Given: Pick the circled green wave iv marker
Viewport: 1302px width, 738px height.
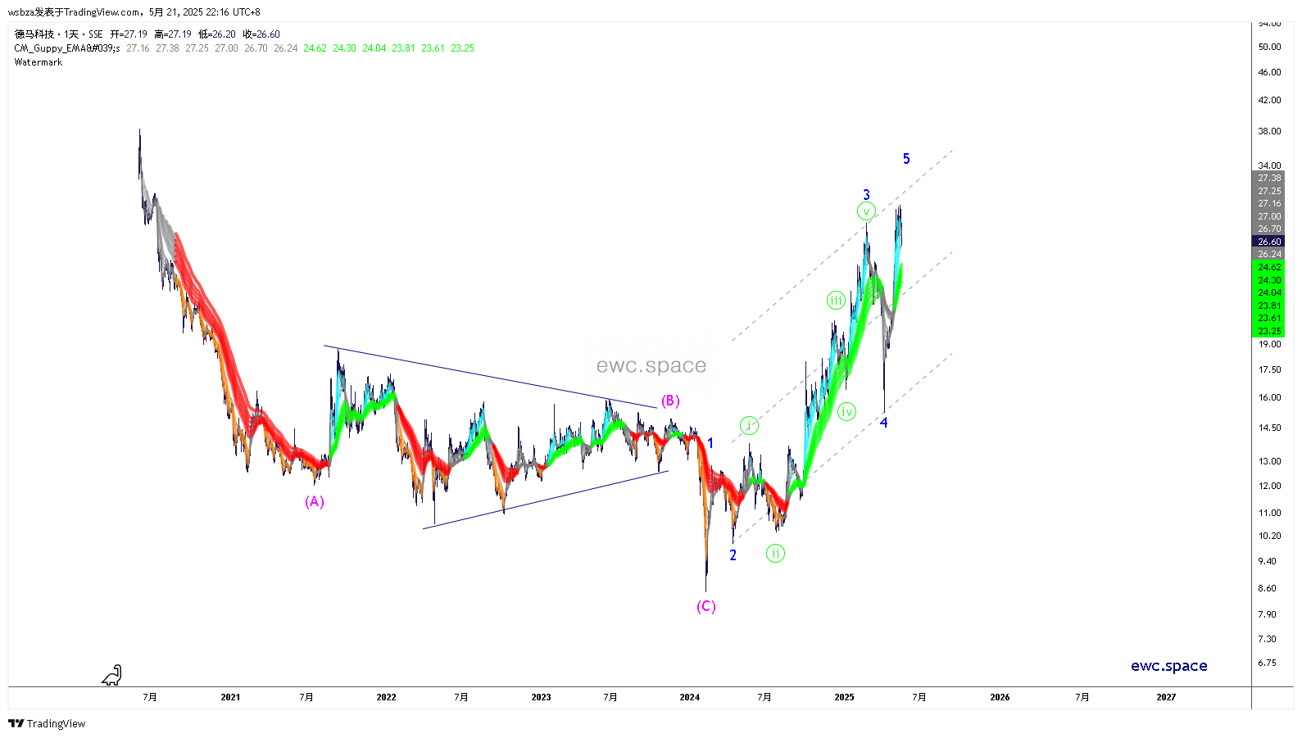Looking at the screenshot, I should tap(847, 412).
